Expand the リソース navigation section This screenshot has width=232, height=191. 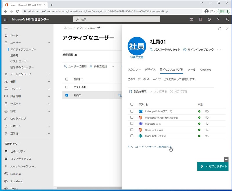pos(49,89)
